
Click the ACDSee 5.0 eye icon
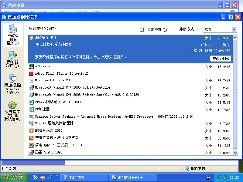(31, 66)
